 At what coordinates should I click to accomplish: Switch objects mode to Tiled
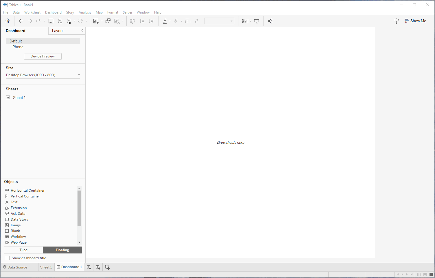[23, 250]
